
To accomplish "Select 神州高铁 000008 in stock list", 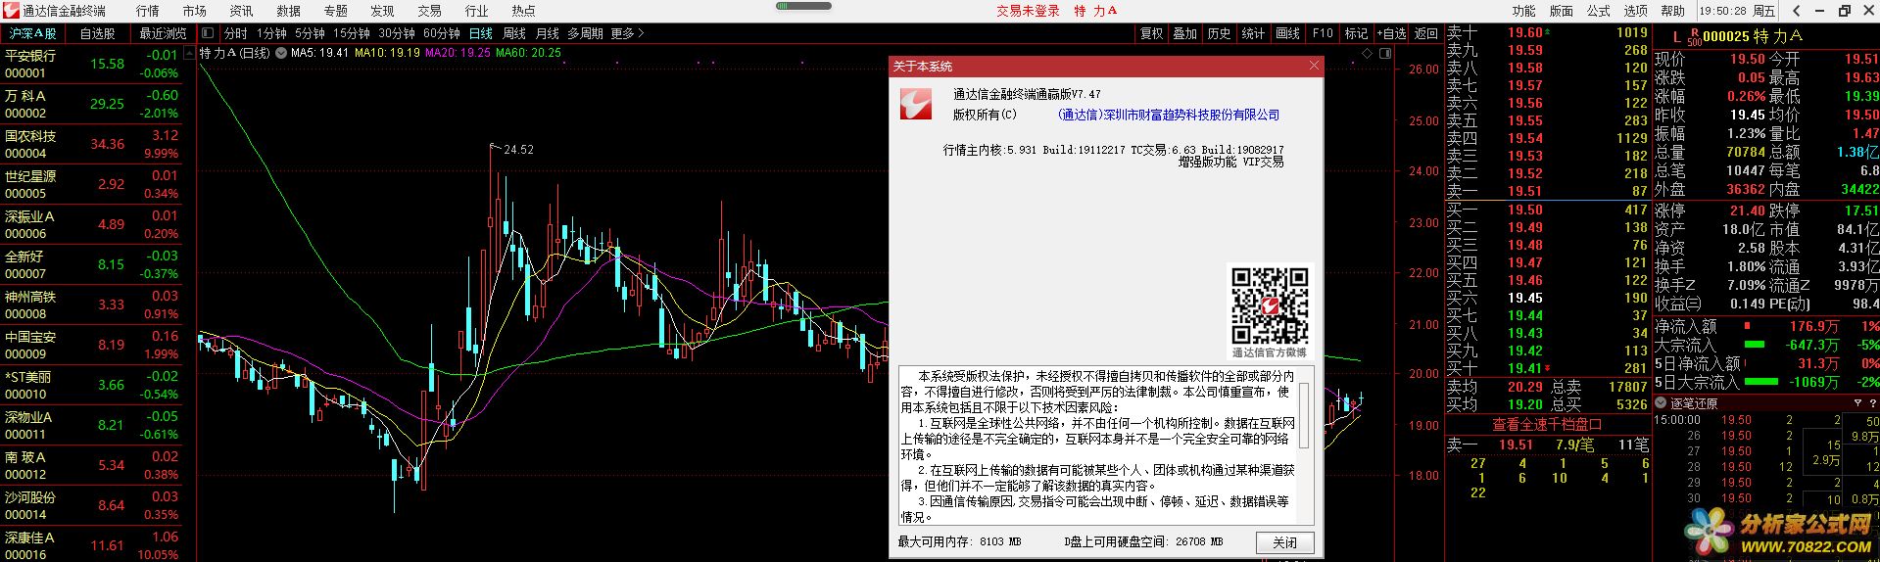I will click(x=92, y=305).
